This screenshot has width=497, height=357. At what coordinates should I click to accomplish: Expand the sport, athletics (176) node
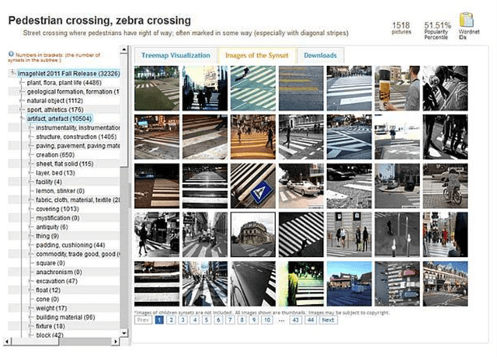point(22,109)
